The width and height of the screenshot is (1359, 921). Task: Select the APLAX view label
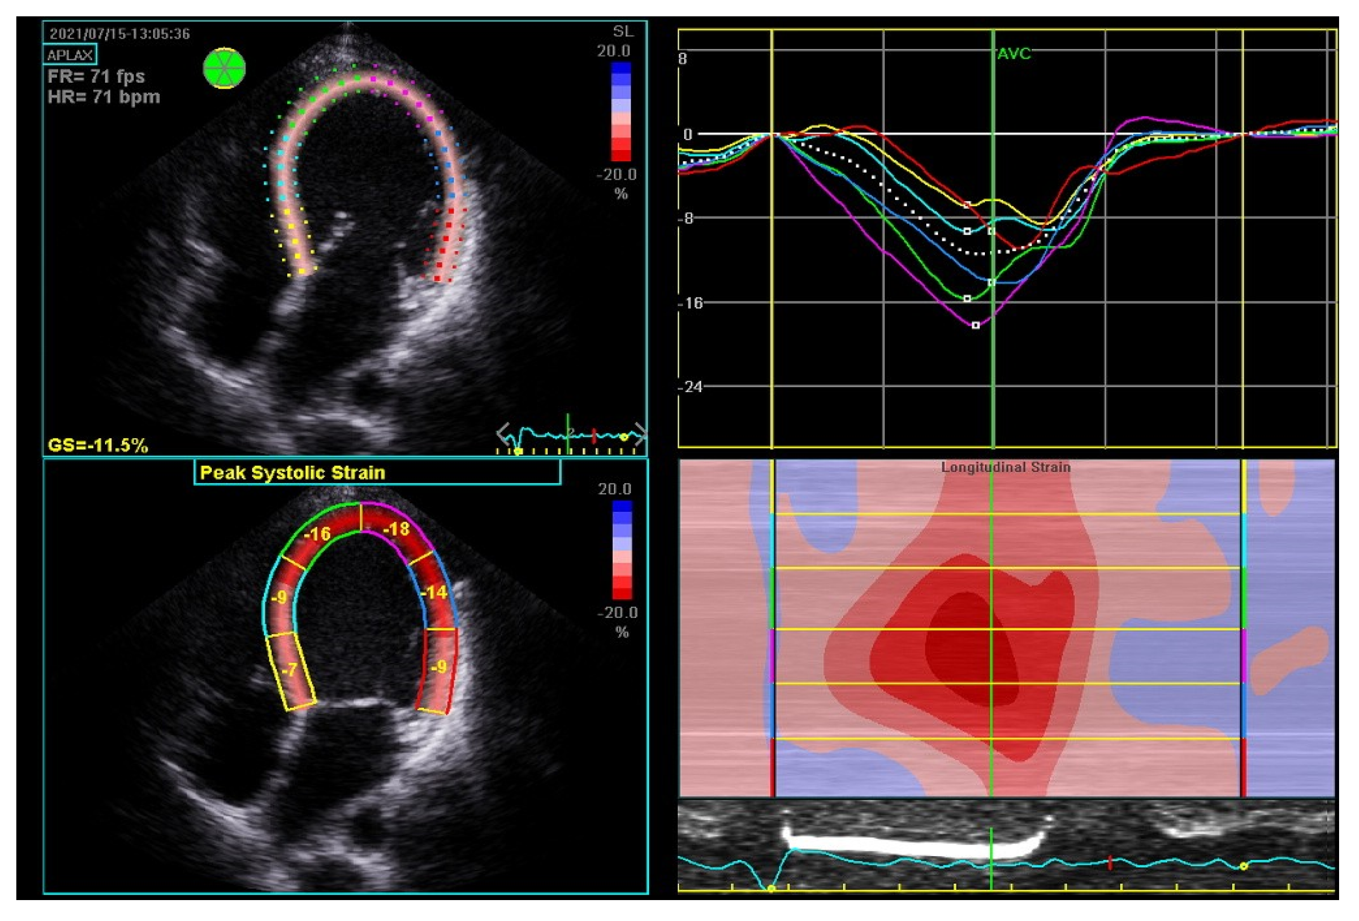69,55
